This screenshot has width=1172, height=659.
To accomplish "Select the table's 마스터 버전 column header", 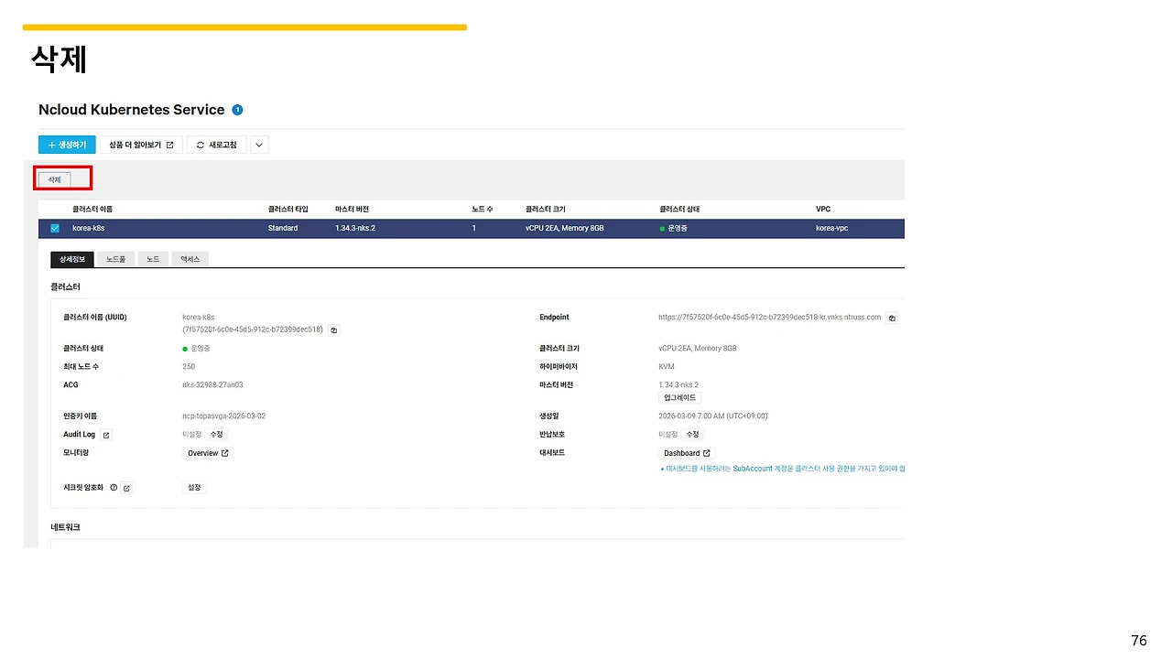I will [353, 210].
